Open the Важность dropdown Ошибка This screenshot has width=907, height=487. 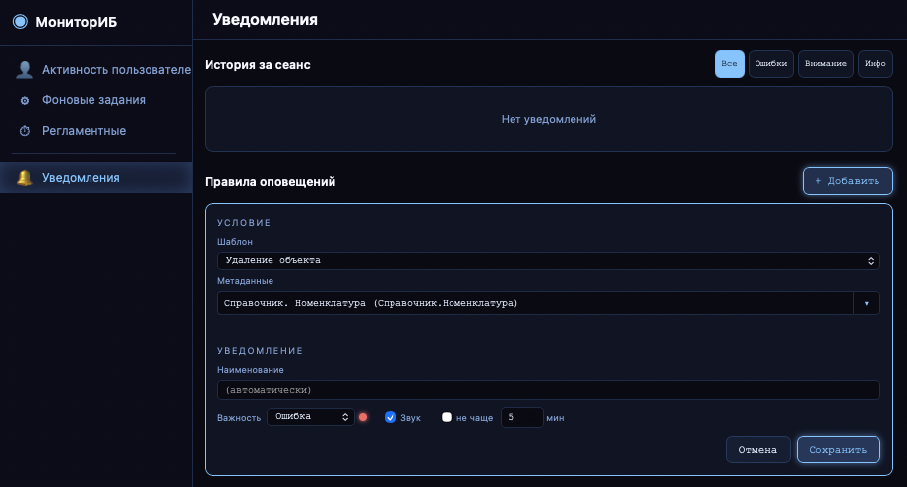coord(311,416)
